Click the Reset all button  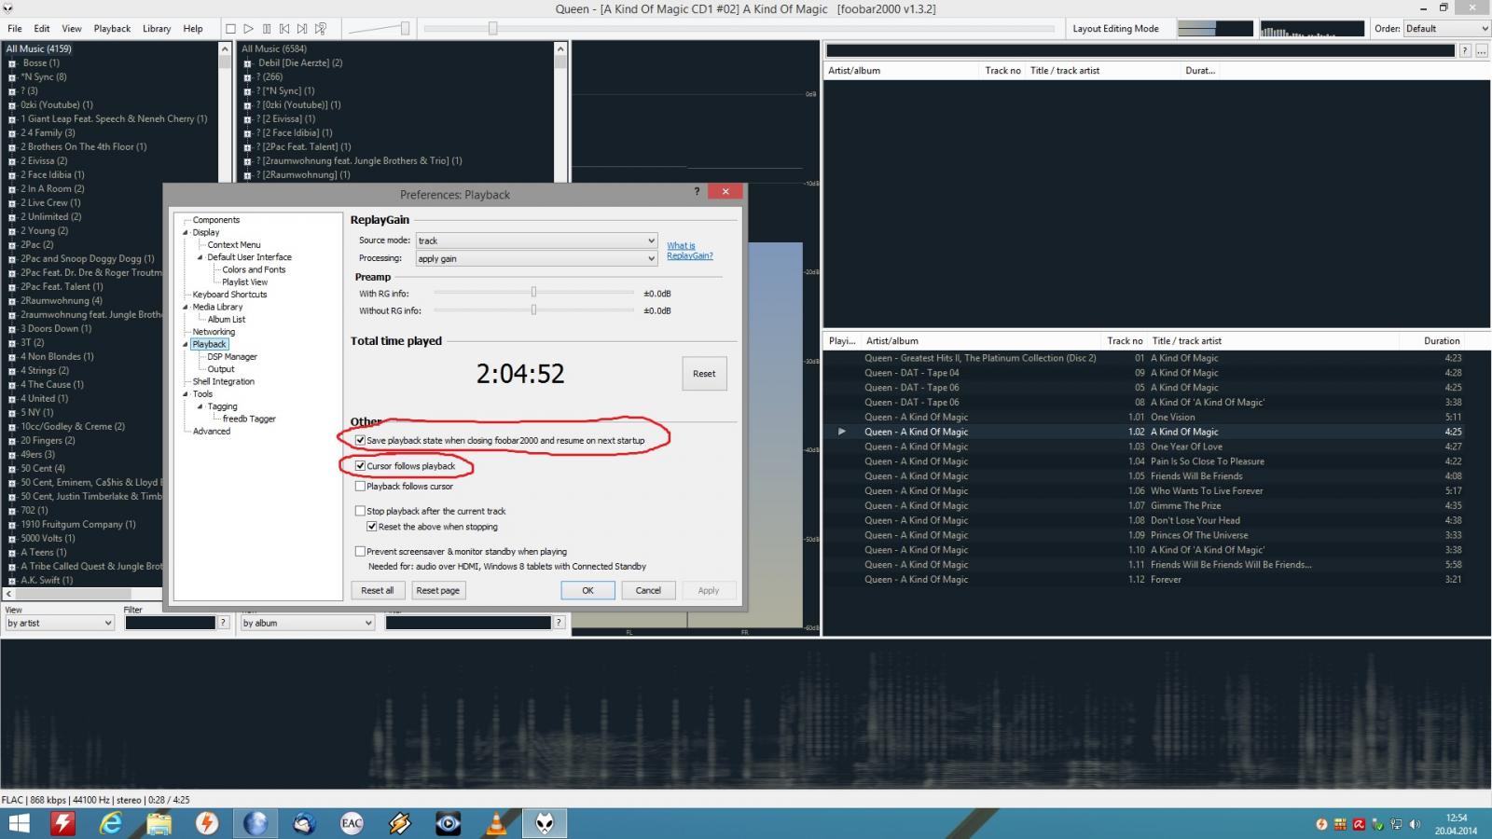click(378, 590)
